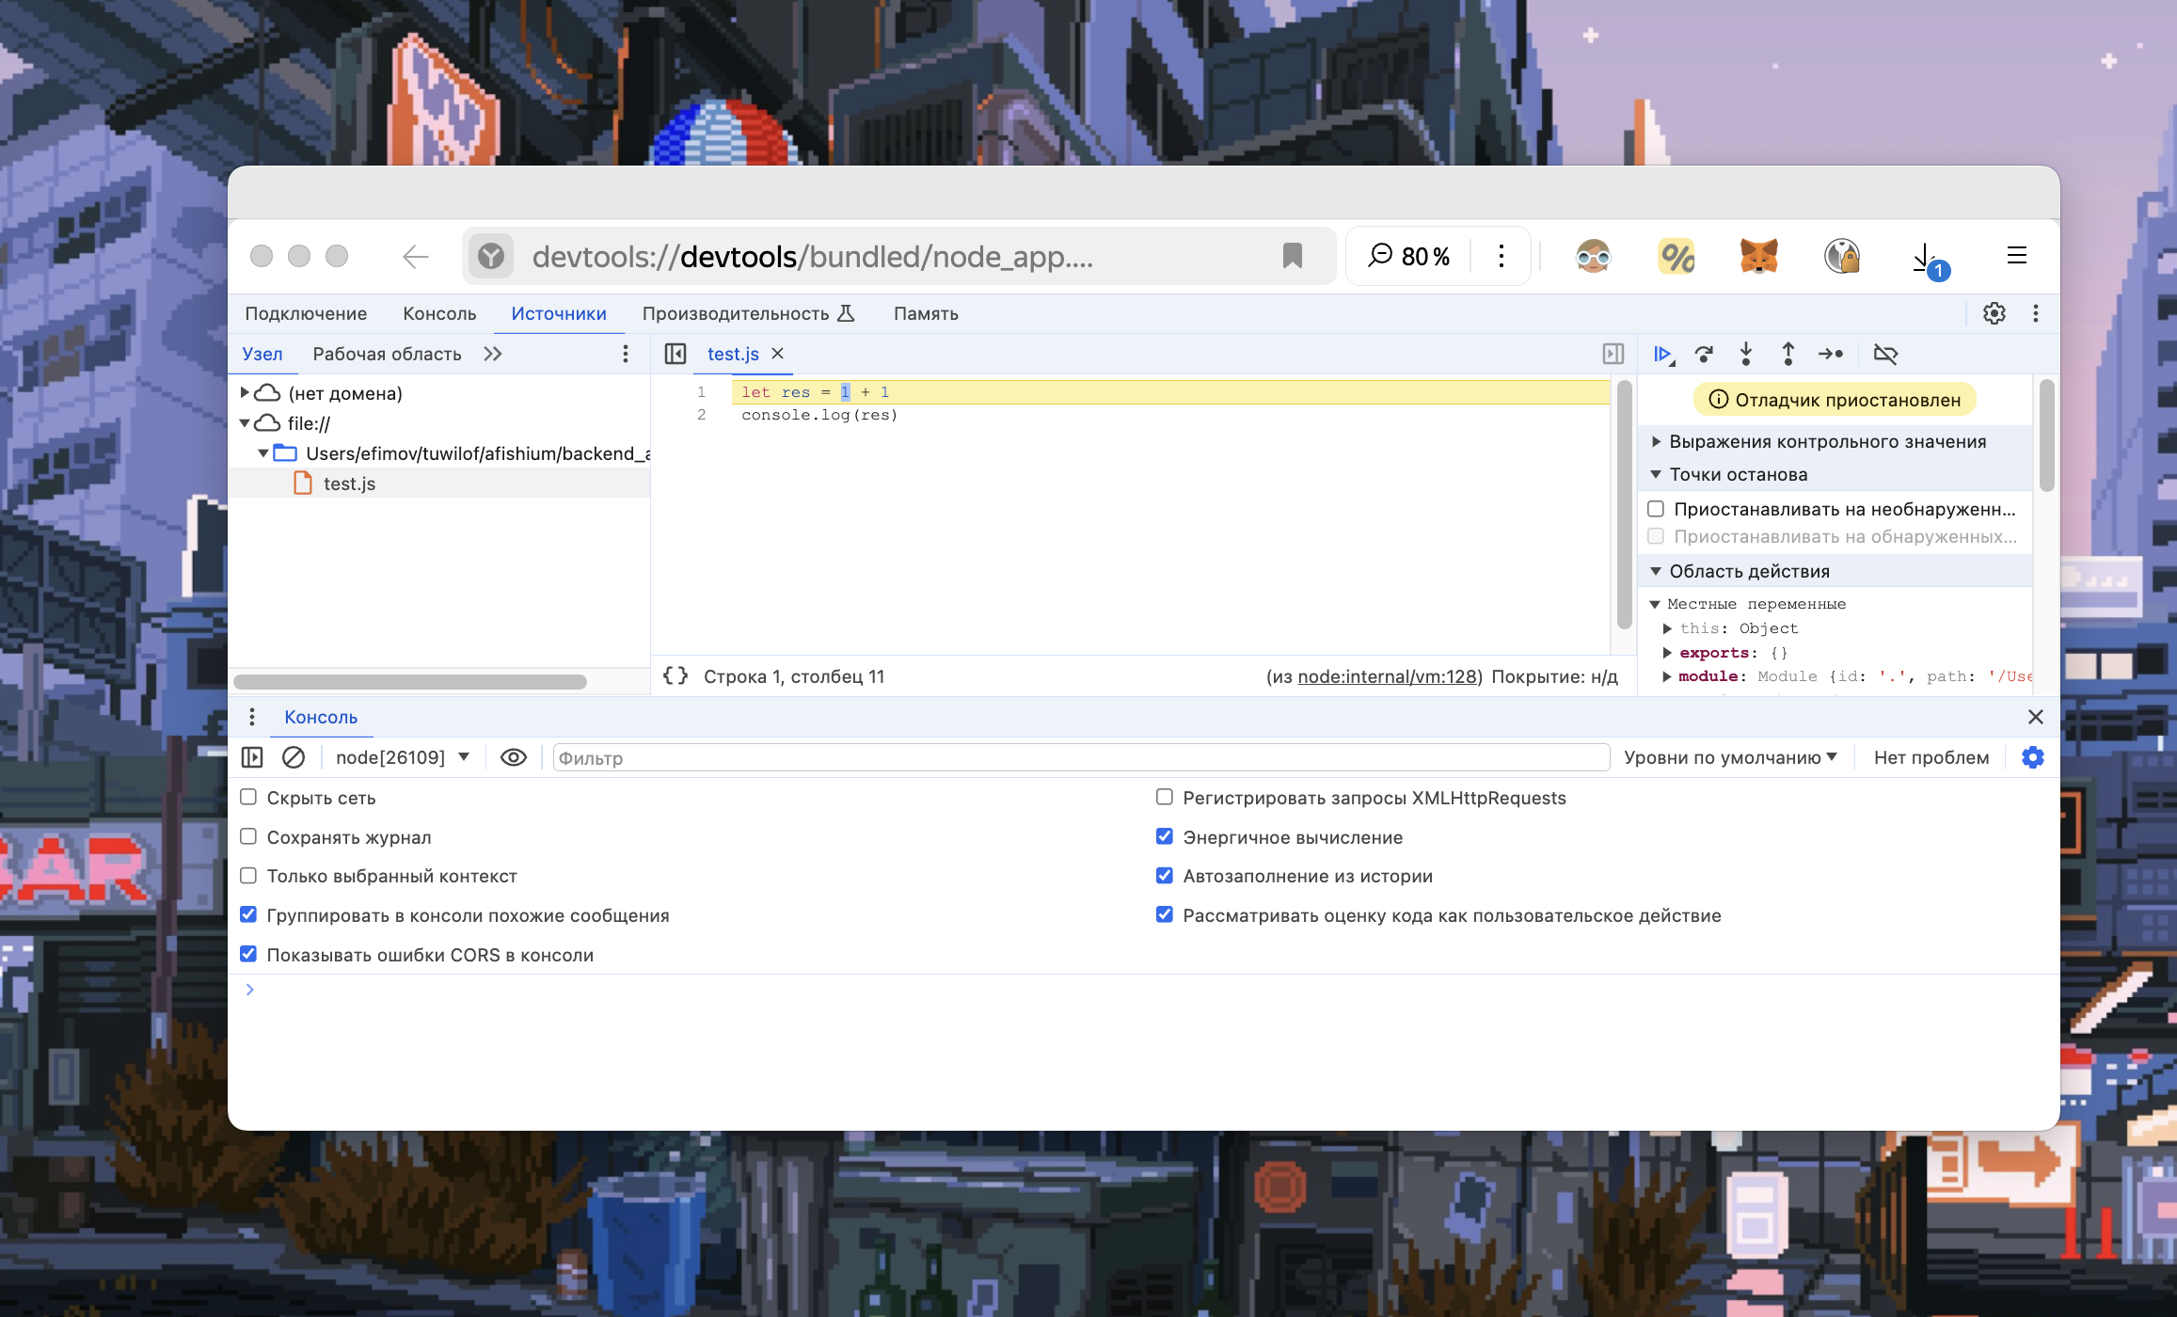The height and width of the screenshot is (1317, 2177).
Task: Open the vertical dots menu beside zoom
Action: 1502,256
